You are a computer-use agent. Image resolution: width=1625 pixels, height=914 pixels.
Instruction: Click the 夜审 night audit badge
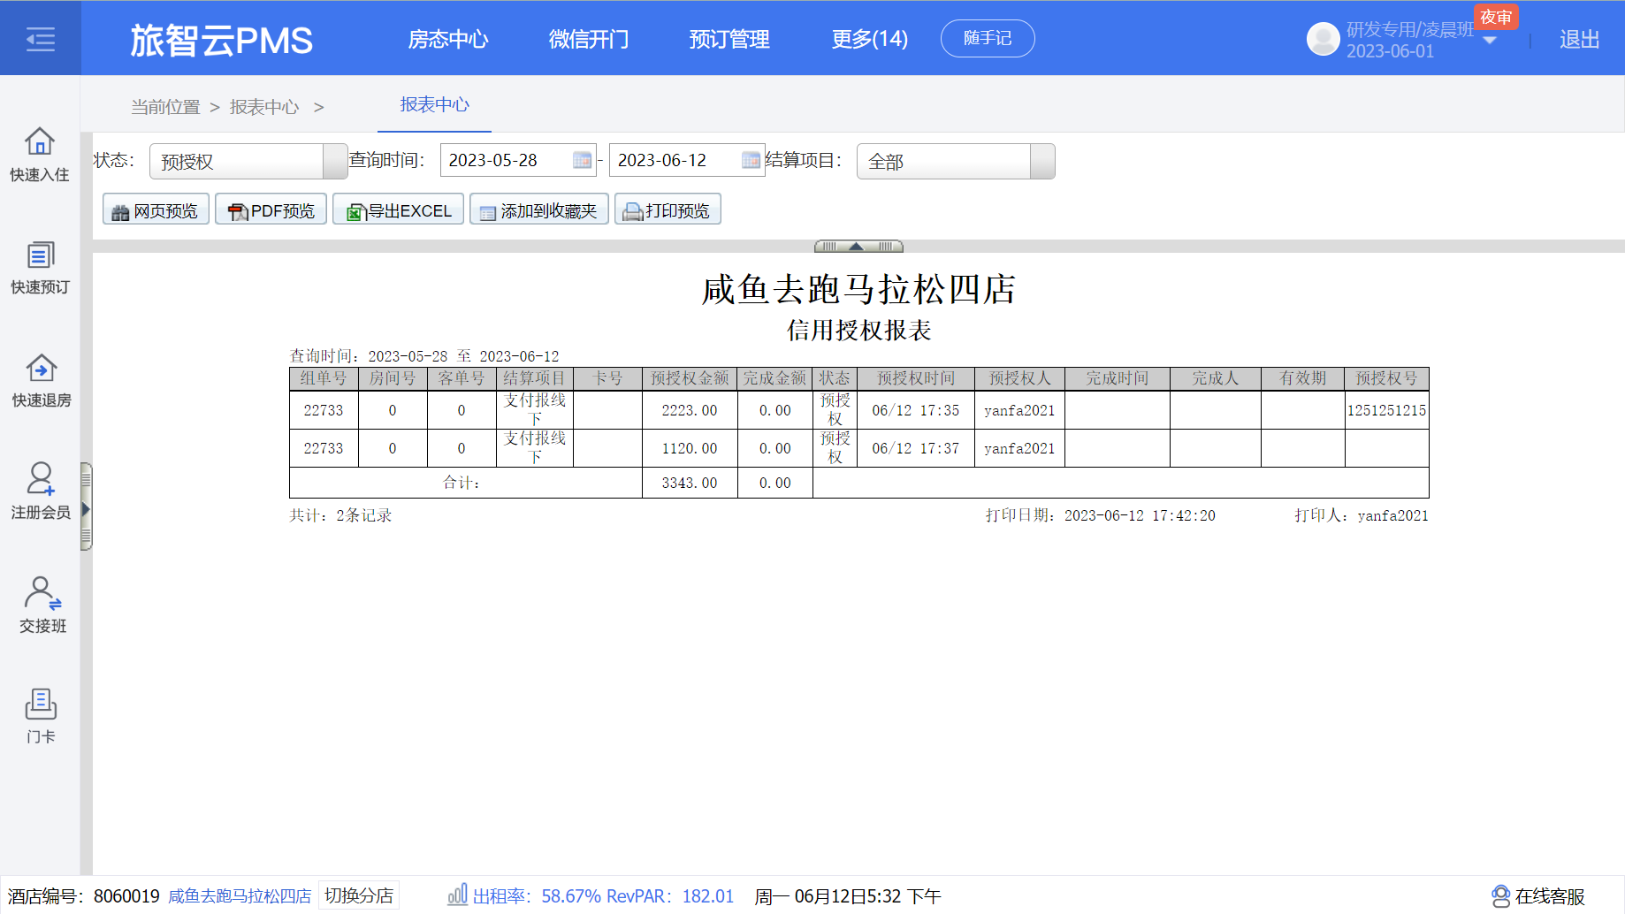pos(1496,17)
